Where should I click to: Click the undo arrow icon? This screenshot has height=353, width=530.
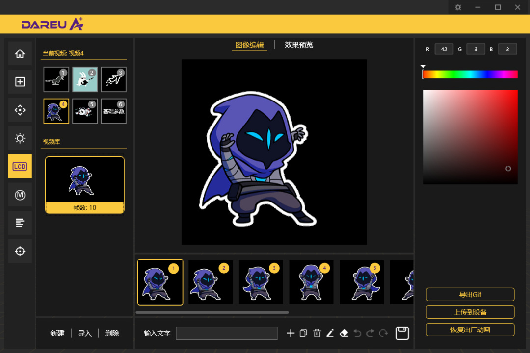357,333
